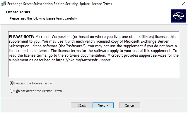
Task: Click empty area inside license text box
Action: click(93, 70)
